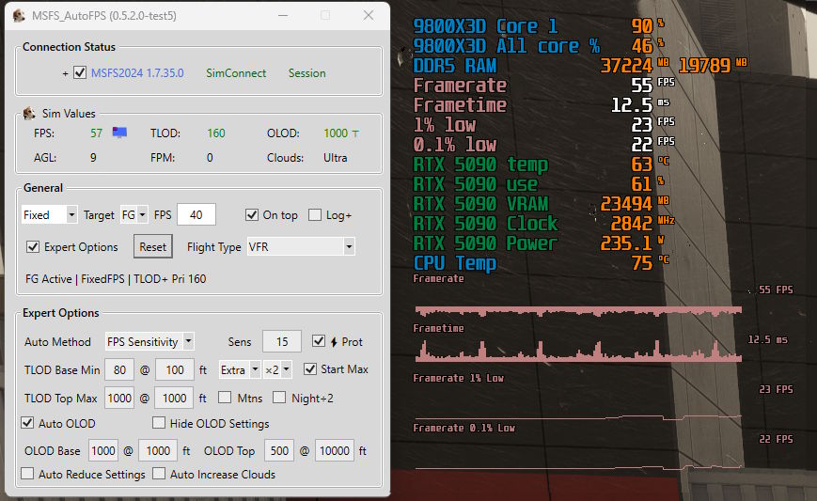817x501 pixels.
Task: Click the Sens value field
Action: pos(282,341)
